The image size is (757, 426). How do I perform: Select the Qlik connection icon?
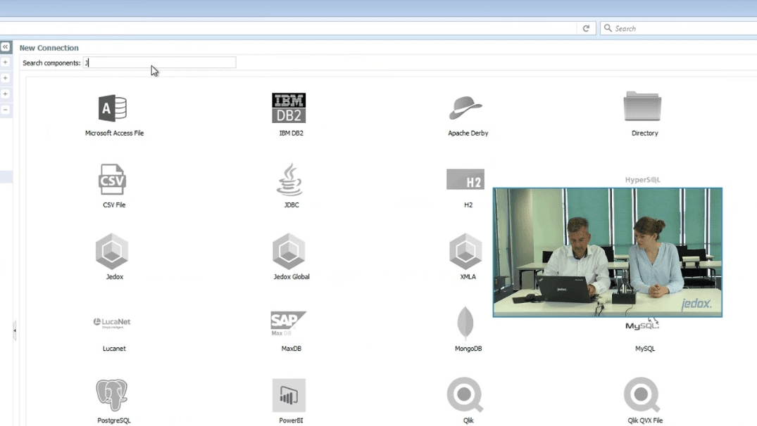pyautogui.click(x=465, y=394)
